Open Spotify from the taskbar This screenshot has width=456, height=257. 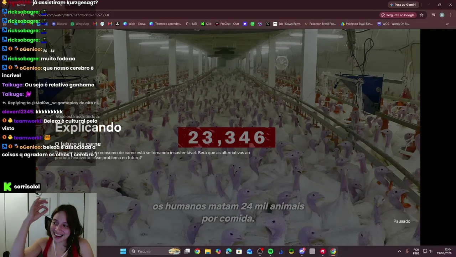tap(270, 251)
